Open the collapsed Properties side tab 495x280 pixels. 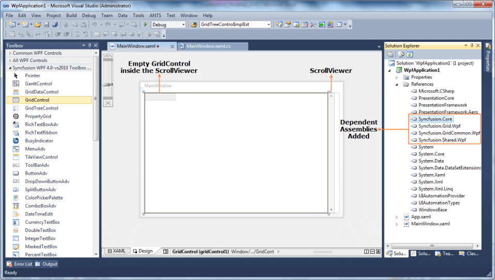488,57
